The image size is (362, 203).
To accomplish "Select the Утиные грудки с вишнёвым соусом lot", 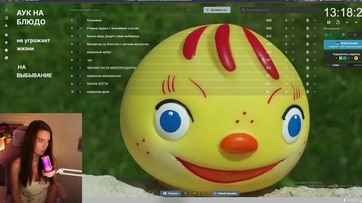I will (113, 28).
